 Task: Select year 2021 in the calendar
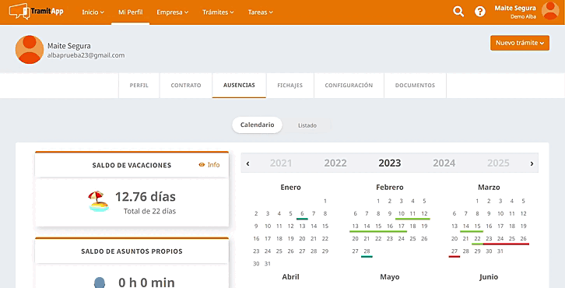[281, 163]
